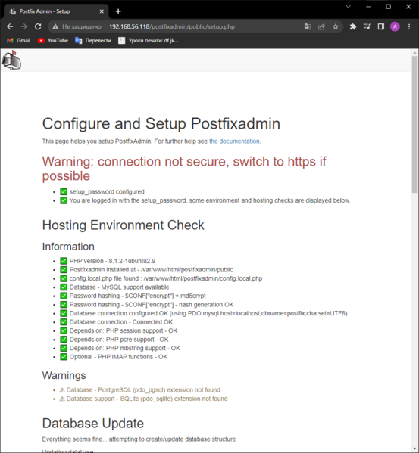The image size is (419, 453).
Task: Open YouTube bookmark
Action: [x=53, y=40]
